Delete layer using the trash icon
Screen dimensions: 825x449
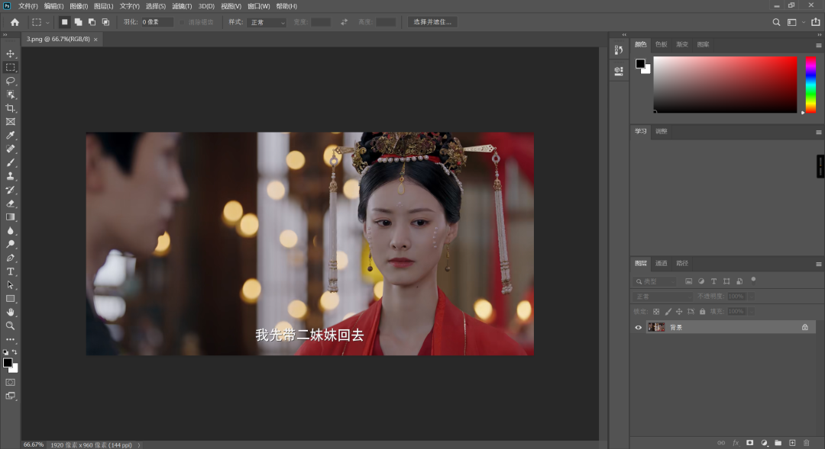807,443
